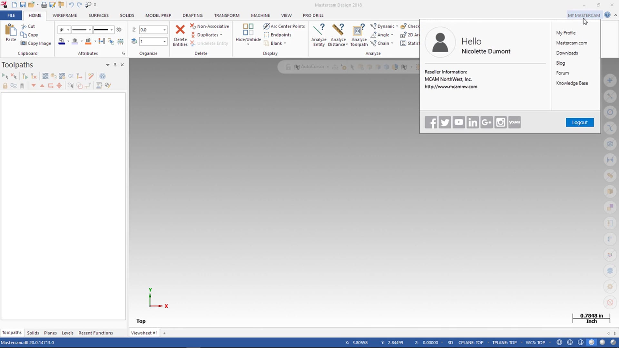Click Copy Image in the Clipboard group

tap(36, 43)
